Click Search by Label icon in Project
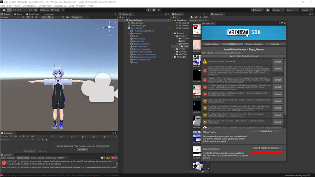Screen dimensions: 315x177 pos(196,17)
